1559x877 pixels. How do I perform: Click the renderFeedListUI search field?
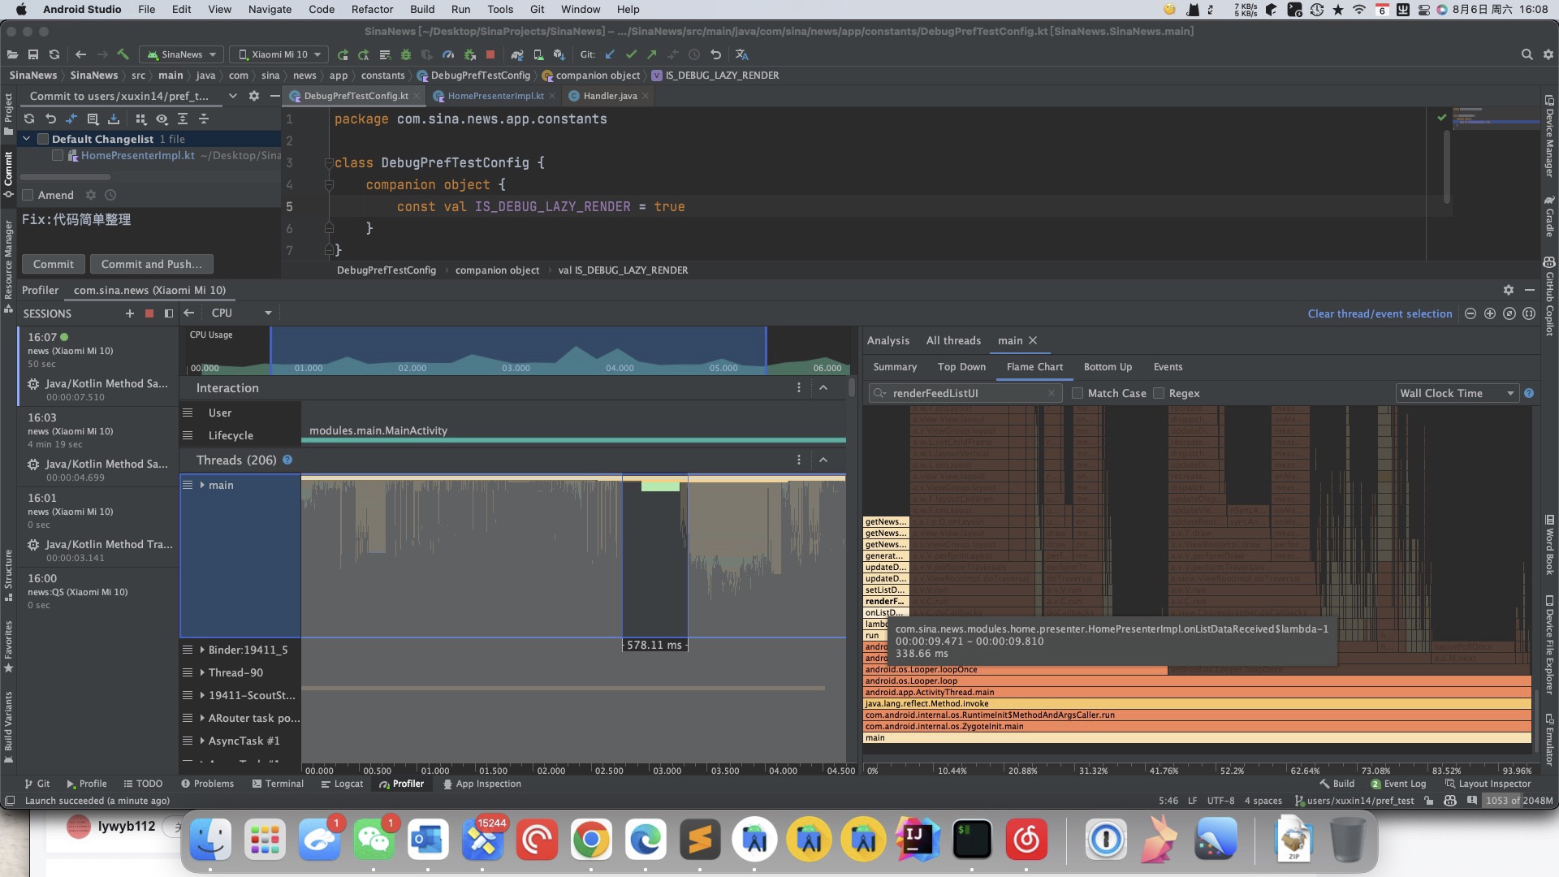click(x=966, y=393)
